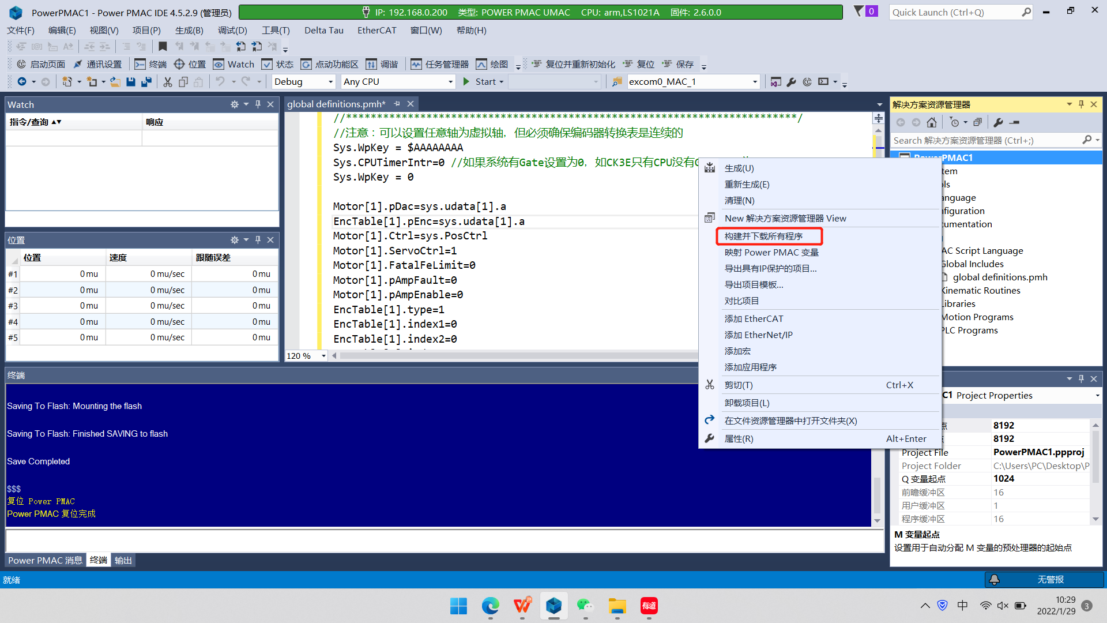Click 复位并重新初始化 reset button
Image resolution: width=1107 pixels, height=623 pixels.
573,64
